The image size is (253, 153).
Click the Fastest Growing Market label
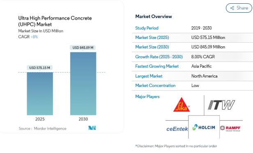coord(157,66)
